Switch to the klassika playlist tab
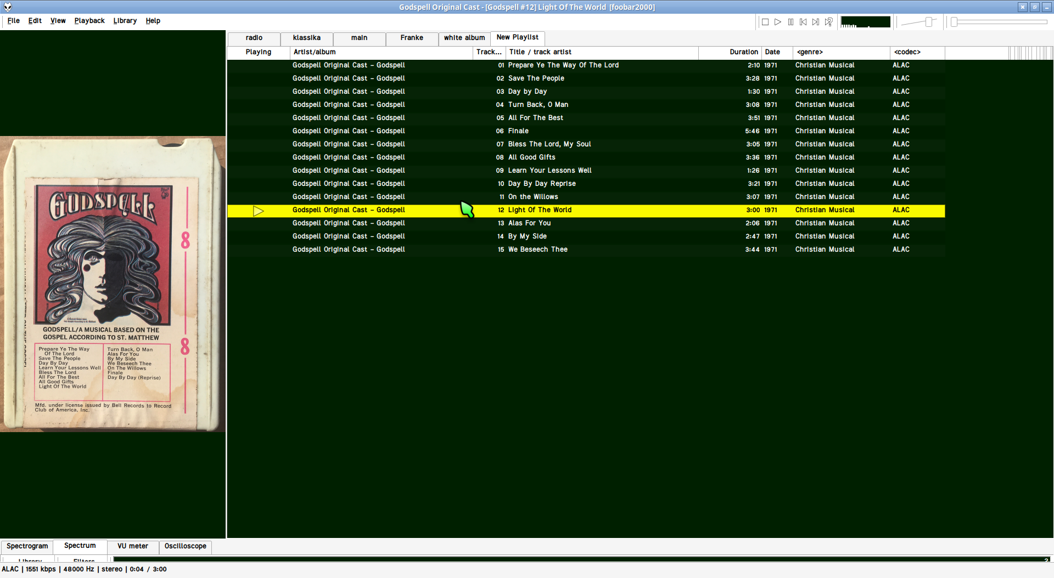The width and height of the screenshot is (1054, 578). pos(307,38)
